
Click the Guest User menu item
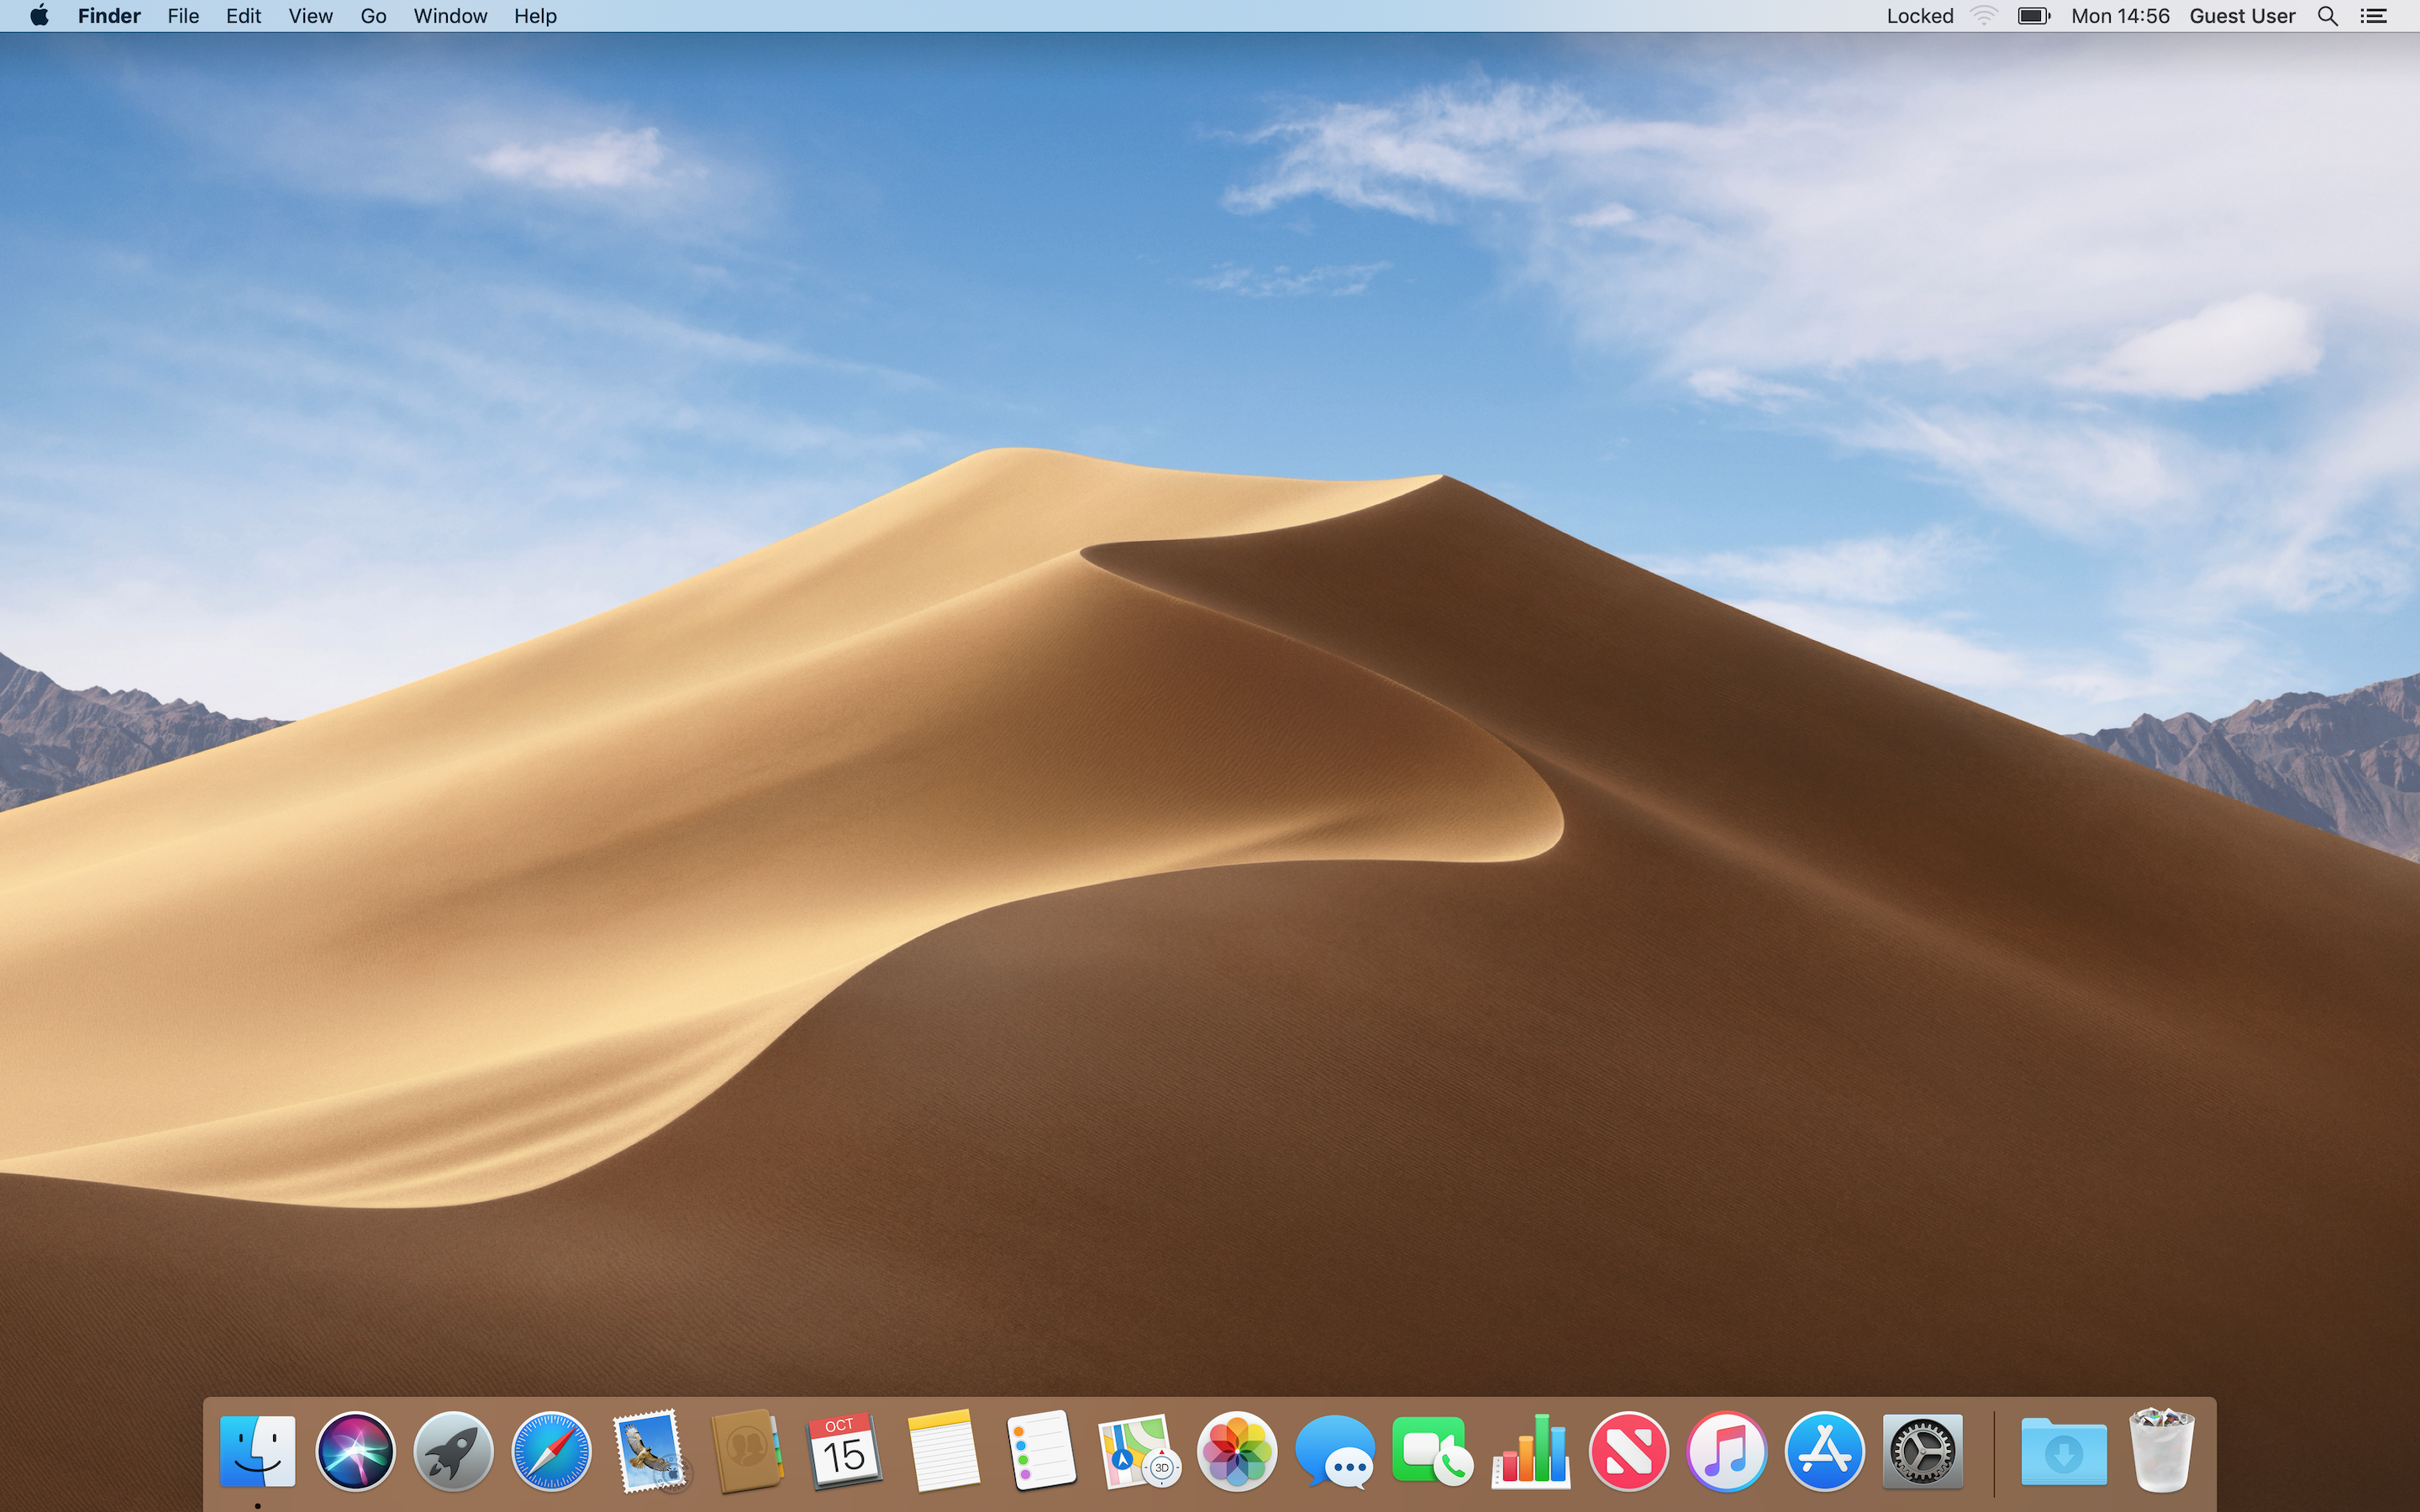pos(2240,15)
